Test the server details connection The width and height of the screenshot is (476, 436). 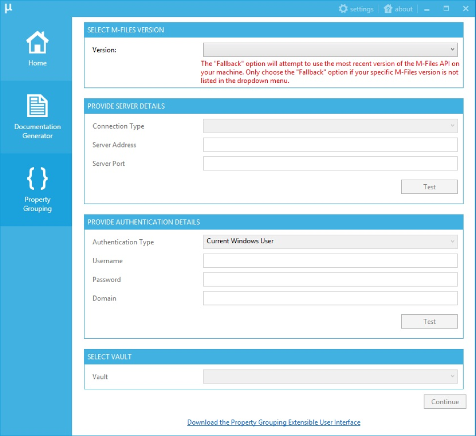[x=429, y=187]
